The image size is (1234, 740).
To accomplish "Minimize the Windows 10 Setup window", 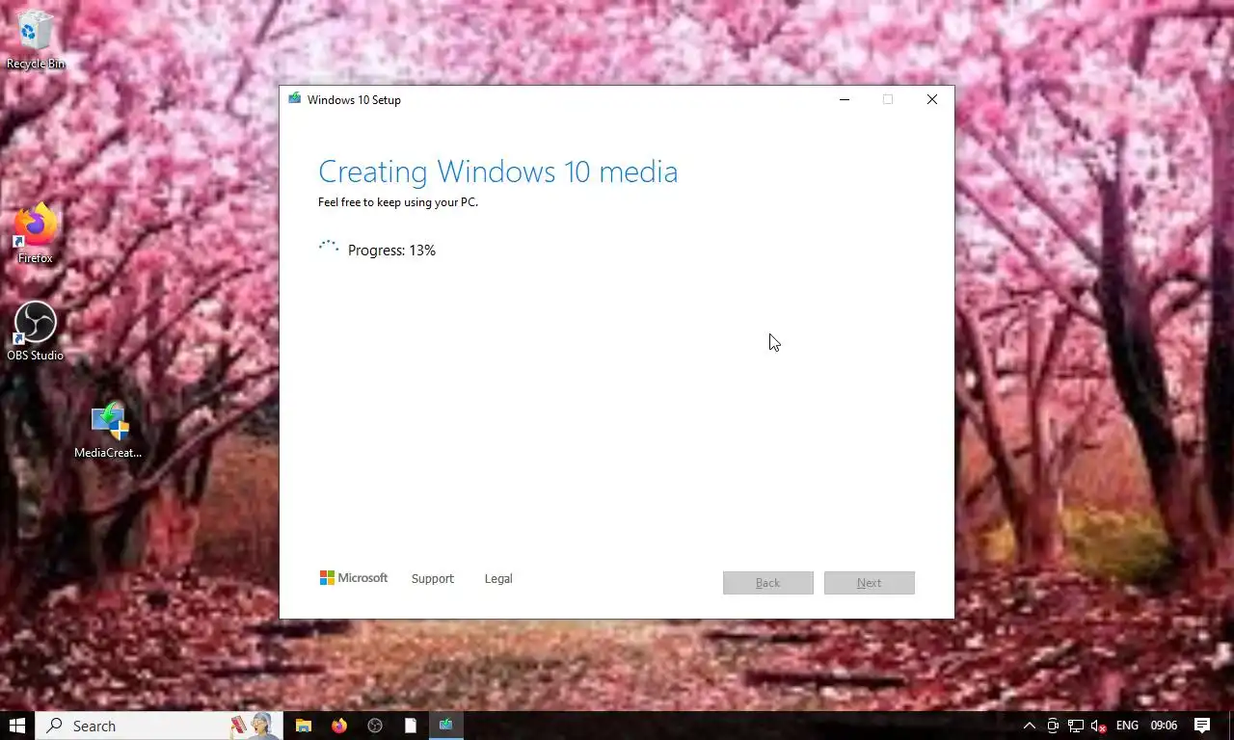I will [845, 99].
